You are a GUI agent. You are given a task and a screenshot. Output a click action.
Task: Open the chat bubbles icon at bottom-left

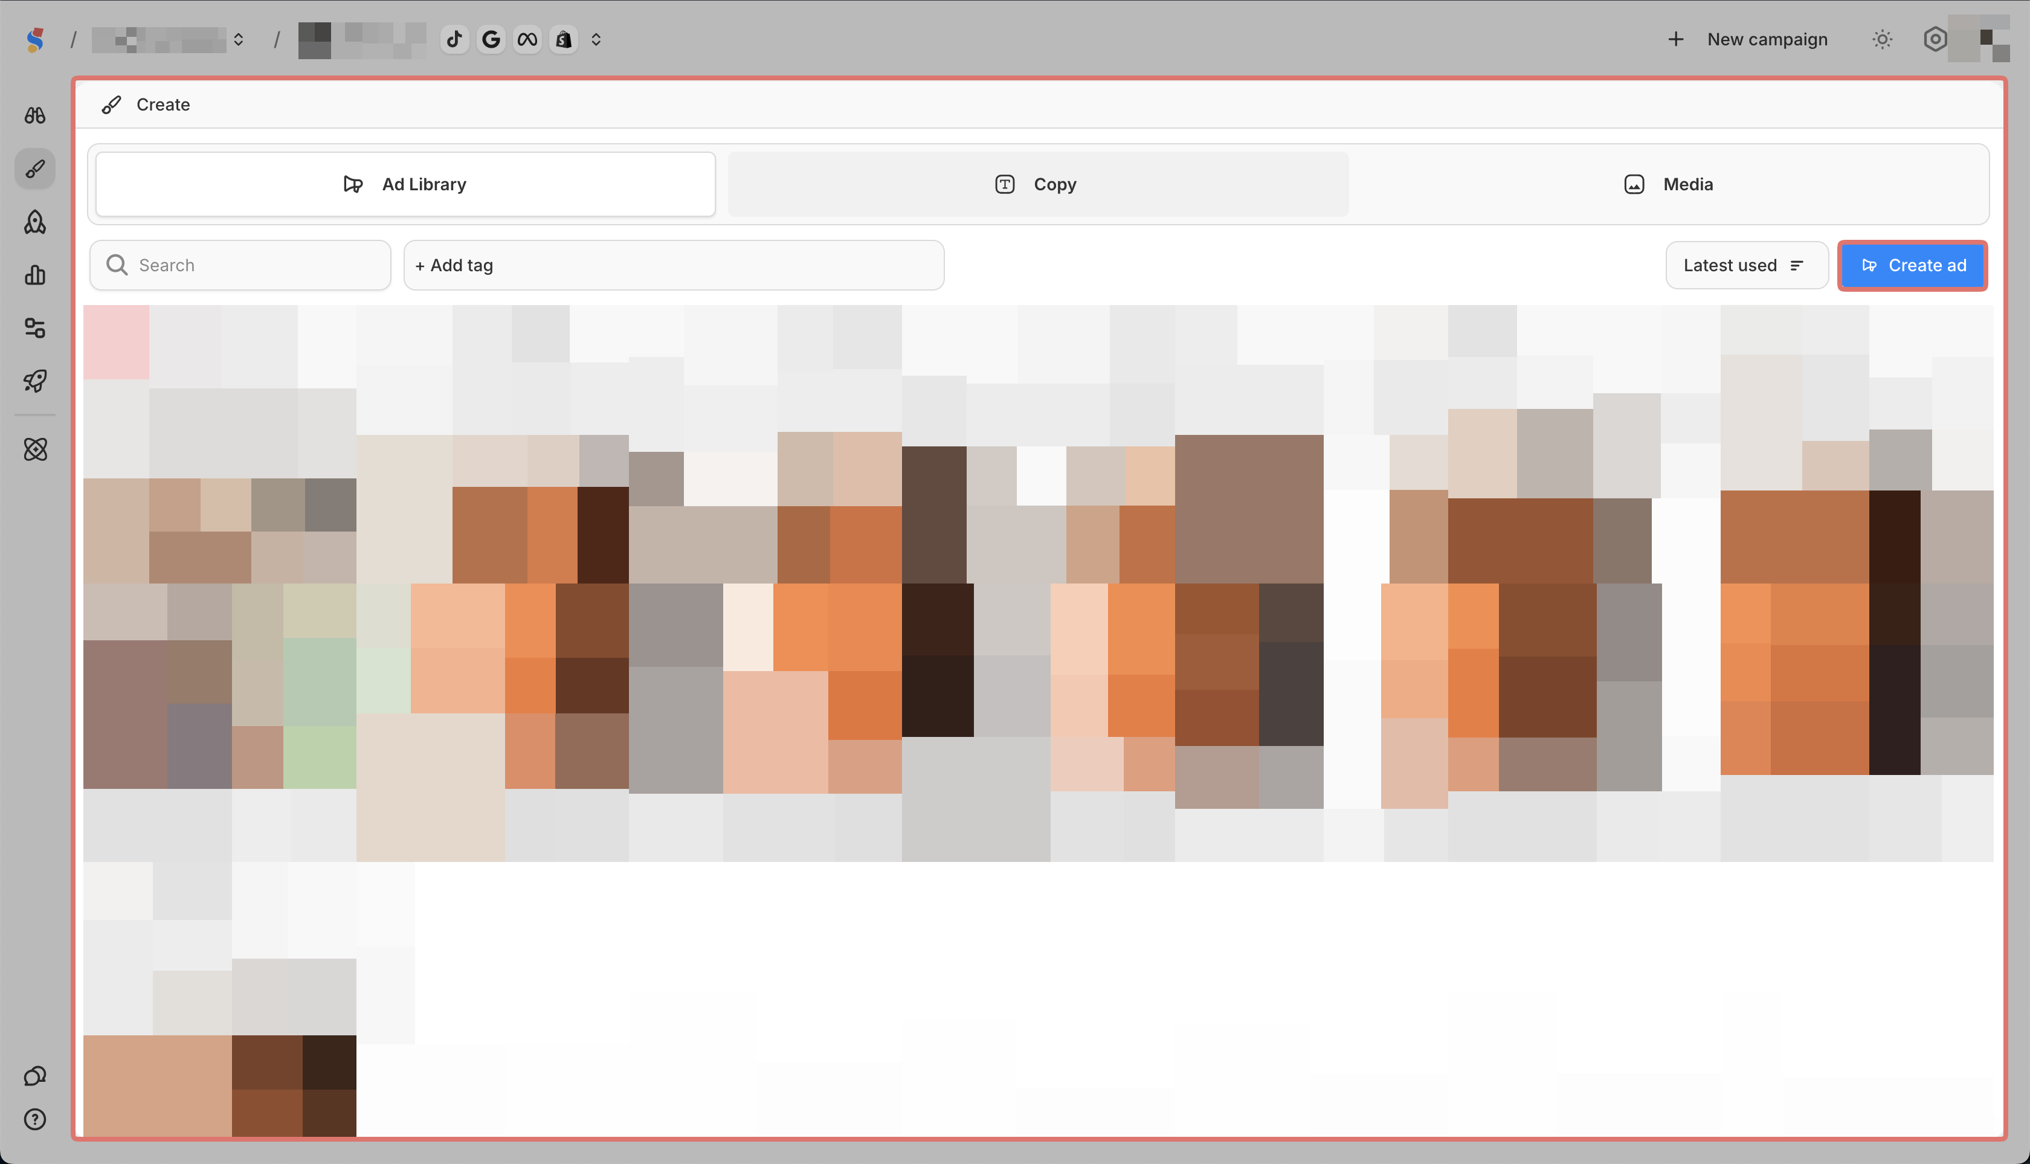click(34, 1076)
